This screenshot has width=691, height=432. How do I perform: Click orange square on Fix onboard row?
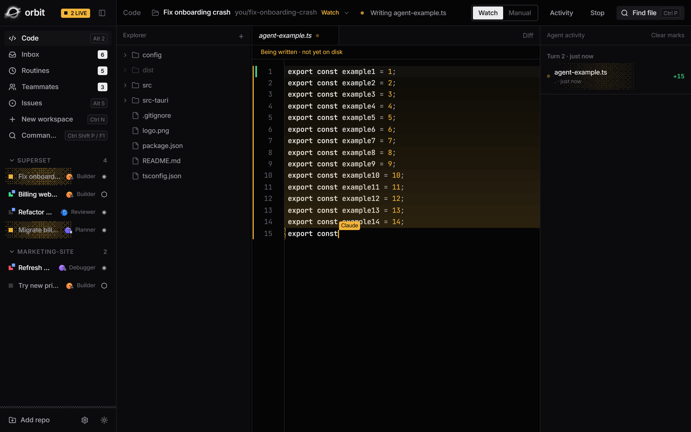tap(11, 177)
